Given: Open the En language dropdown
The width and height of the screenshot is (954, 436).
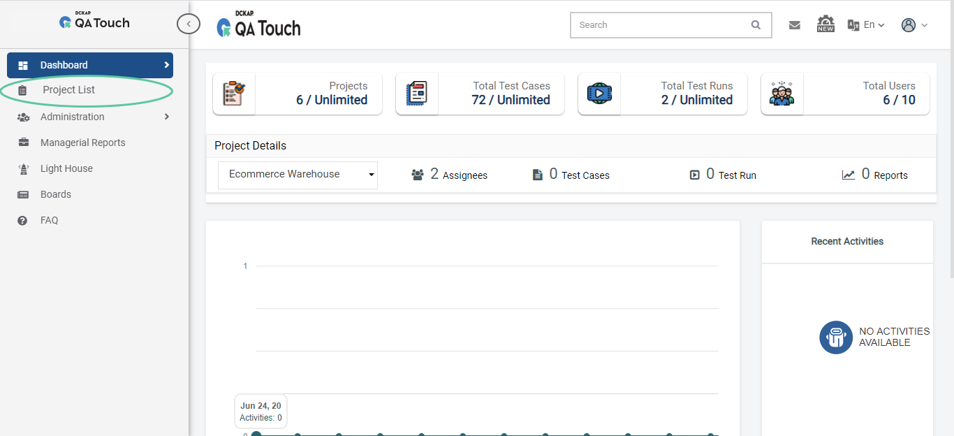Looking at the screenshot, I should [x=874, y=25].
